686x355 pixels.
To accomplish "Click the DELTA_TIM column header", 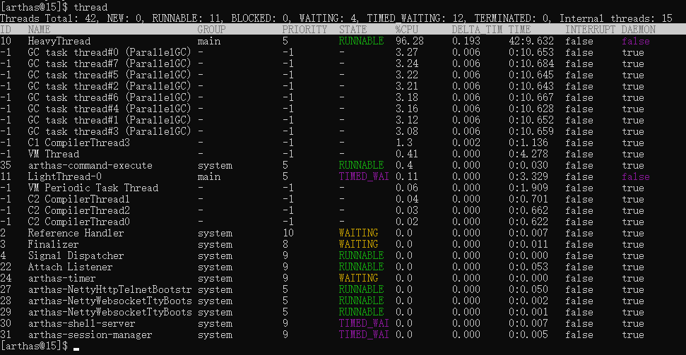I will click(478, 30).
